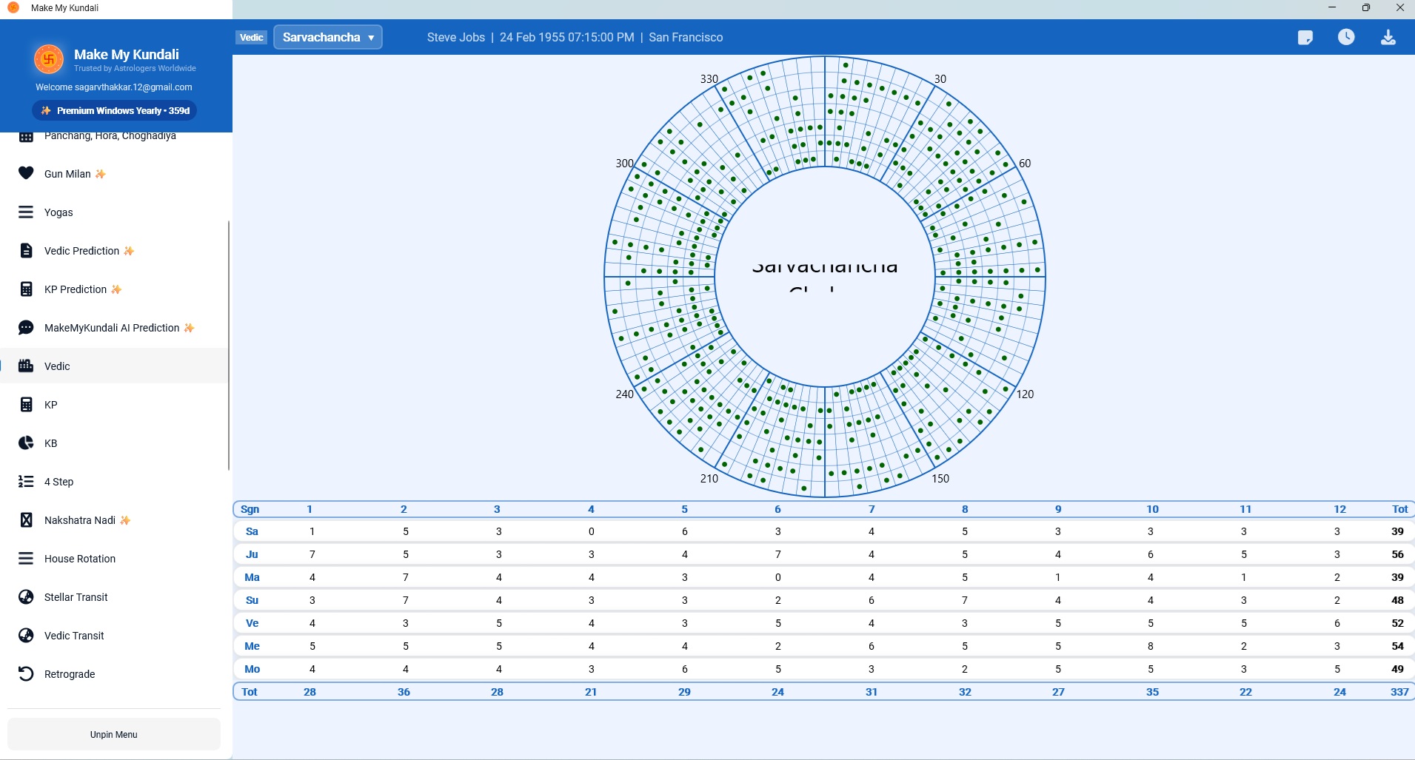Viewport: 1415px width, 760px height.
Task: Click the notes icon in top toolbar
Action: (x=1305, y=38)
